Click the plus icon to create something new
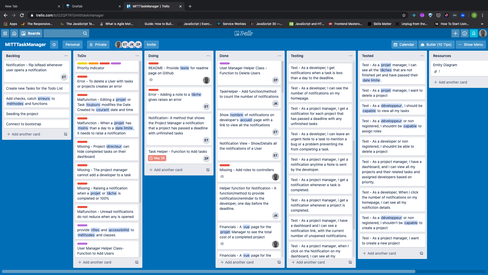 455,33
